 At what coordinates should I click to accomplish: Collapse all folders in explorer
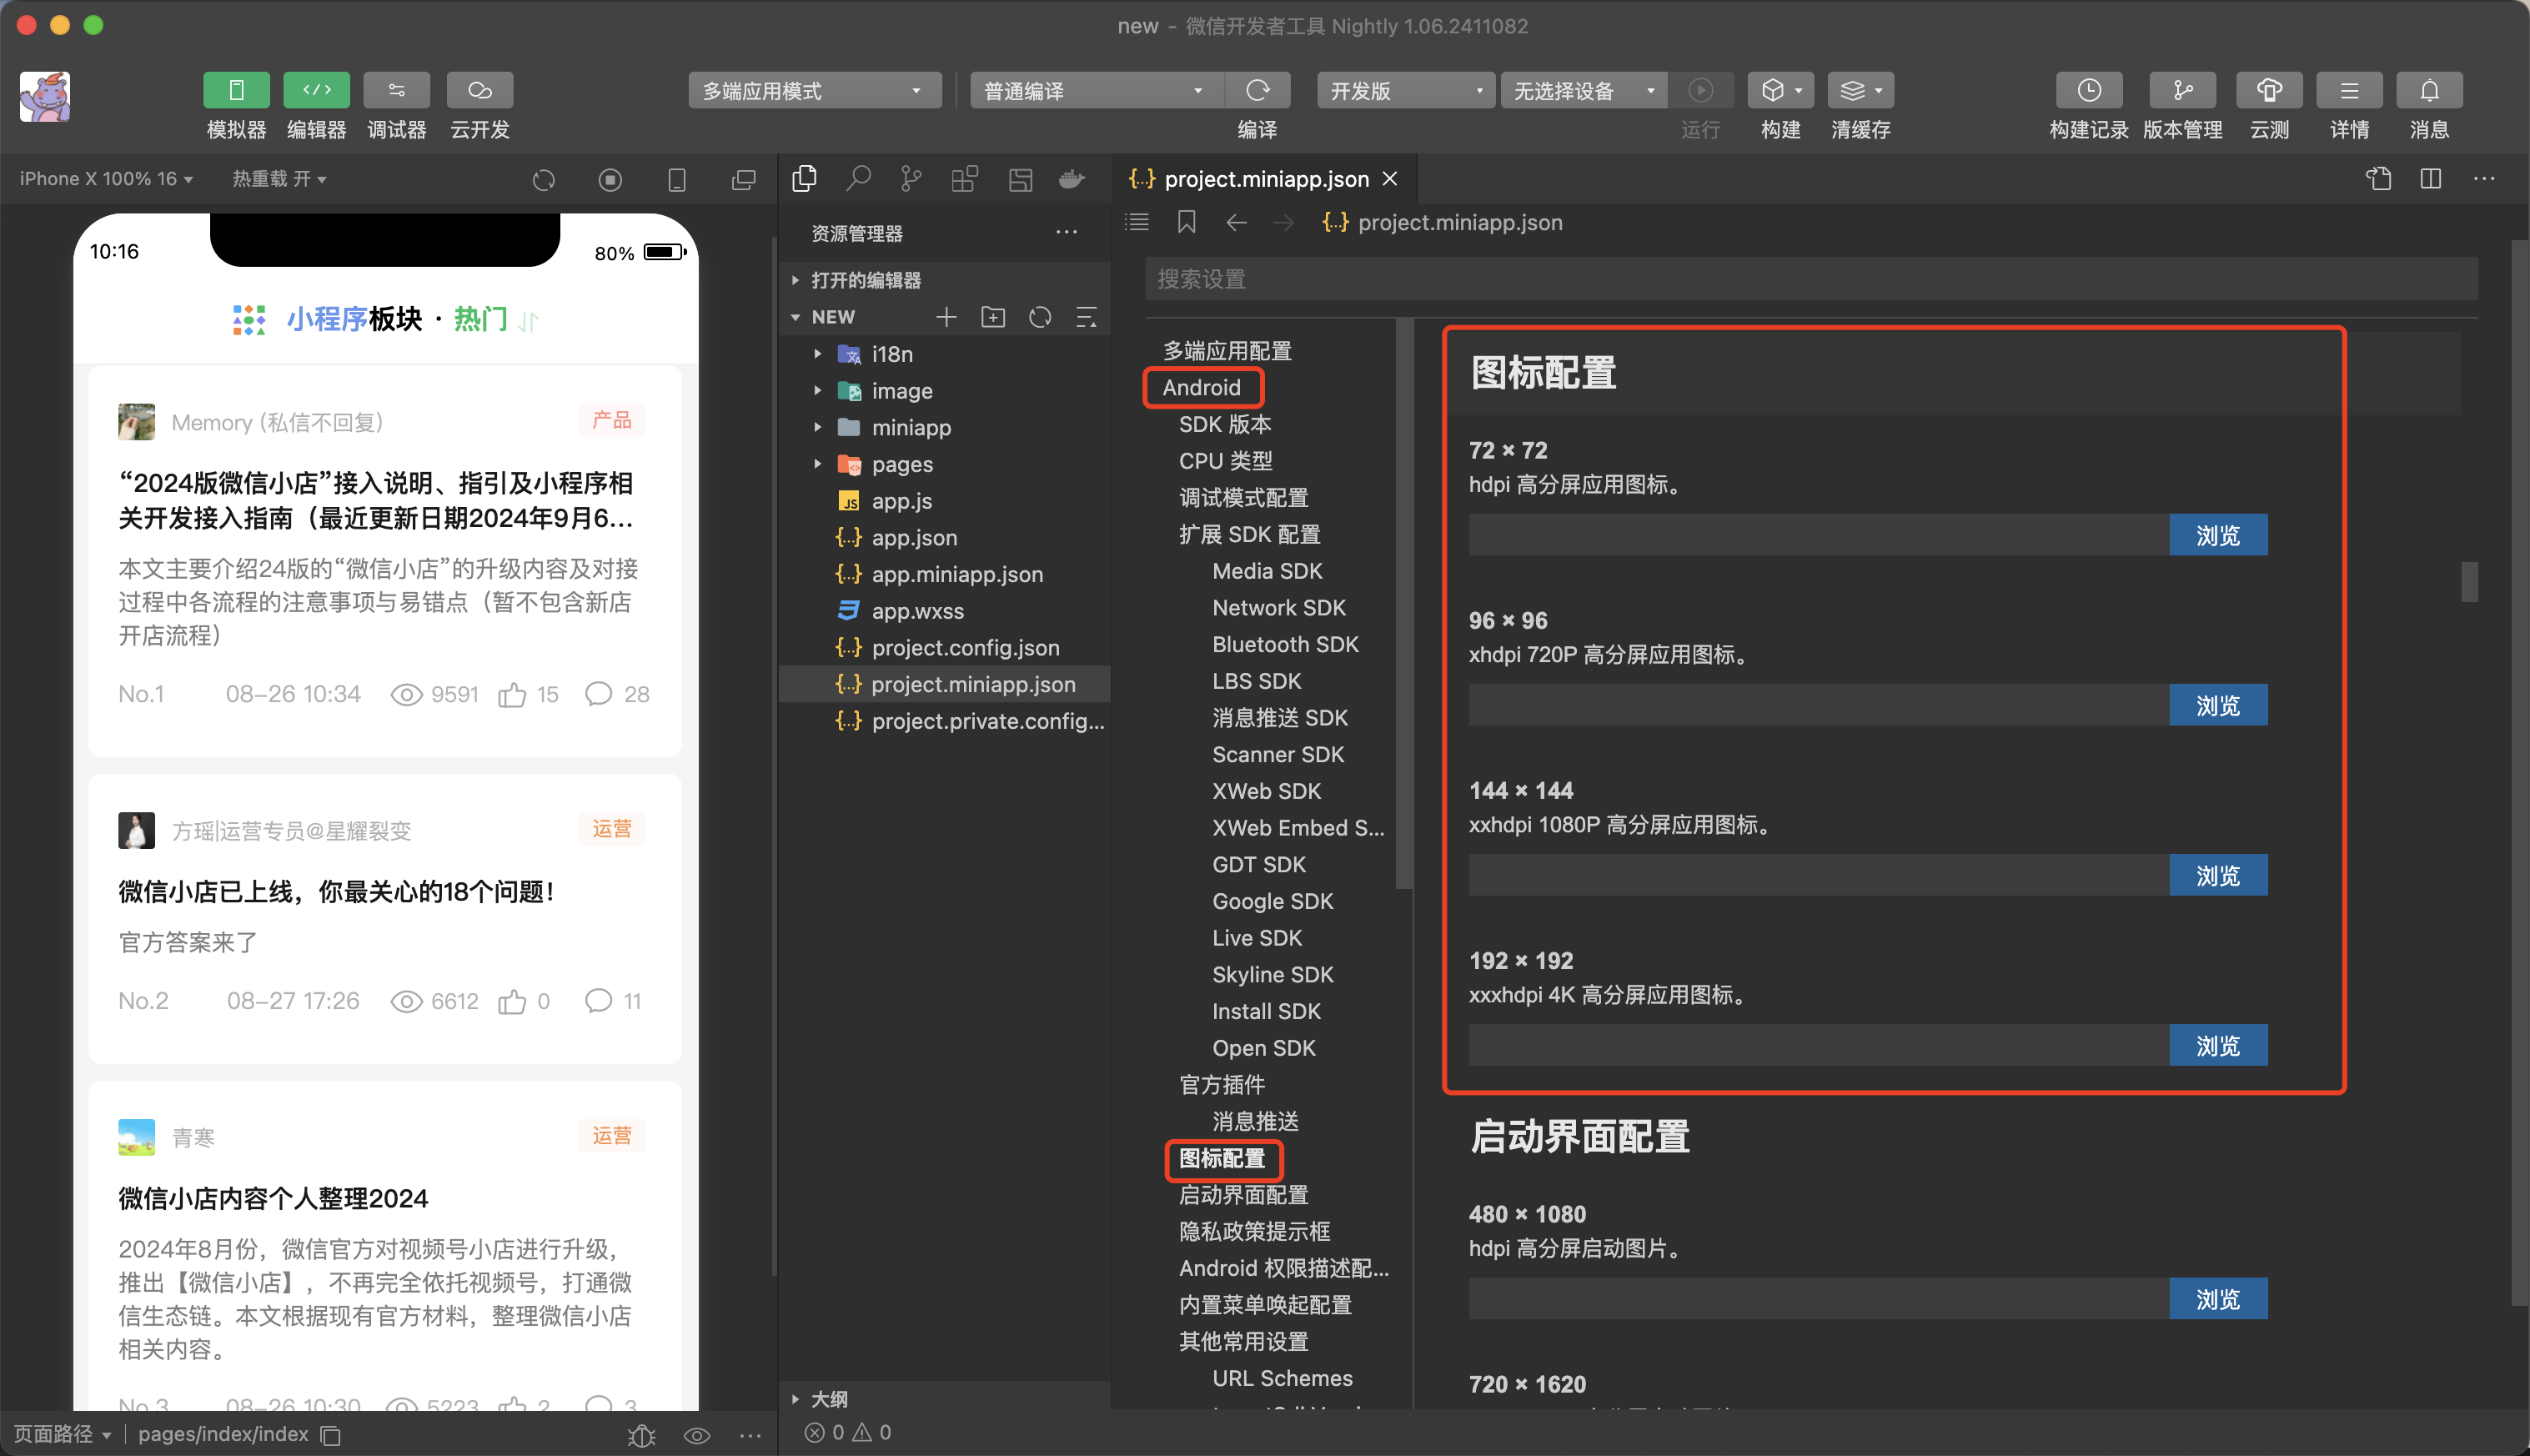click(x=1086, y=317)
